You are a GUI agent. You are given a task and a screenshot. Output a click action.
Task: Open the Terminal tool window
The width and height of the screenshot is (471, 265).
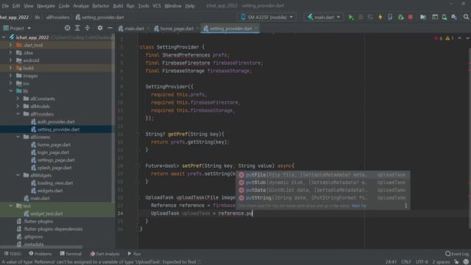(71, 254)
